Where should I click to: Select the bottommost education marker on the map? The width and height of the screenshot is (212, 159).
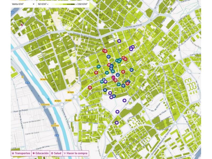[x=117, y=122]
